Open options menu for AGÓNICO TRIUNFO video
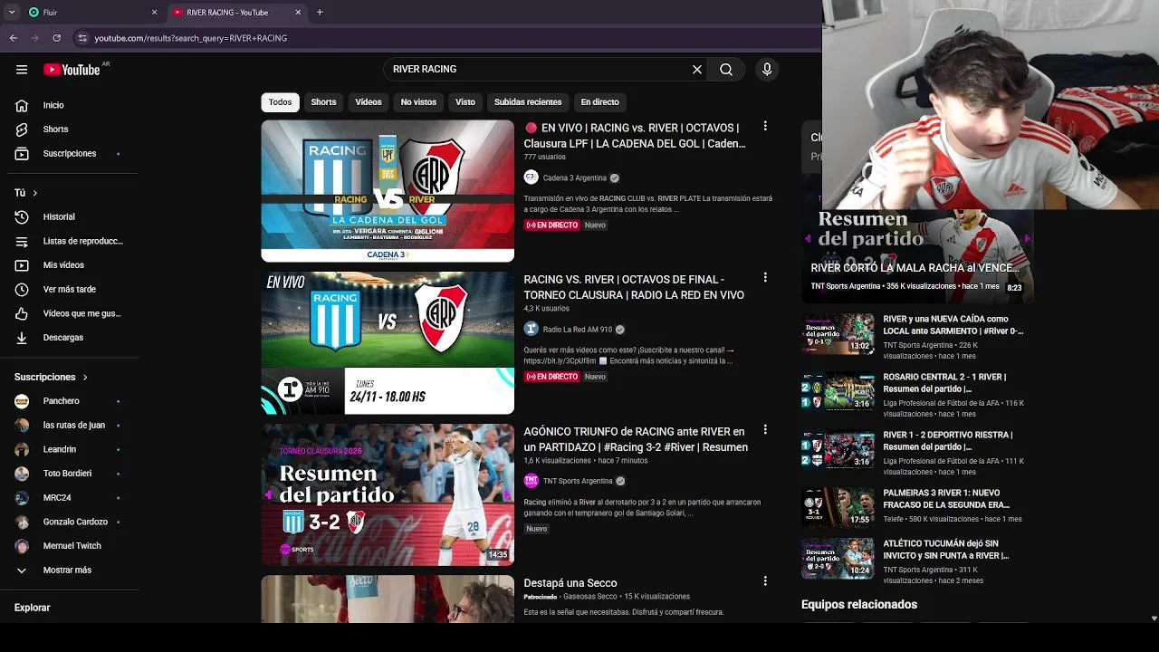This screenshot has width=1159, height=652. 765,429
